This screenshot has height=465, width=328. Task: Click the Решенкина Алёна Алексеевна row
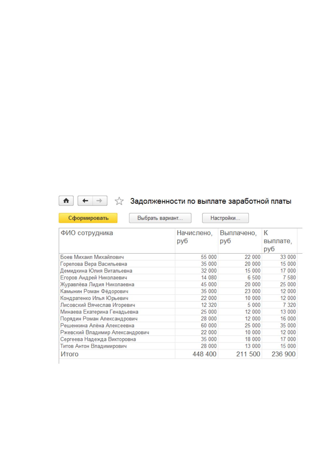click(x=178, y=326)
